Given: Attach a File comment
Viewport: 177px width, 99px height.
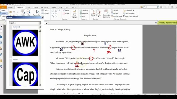Looking at the screenshot, I should point(29,13).
